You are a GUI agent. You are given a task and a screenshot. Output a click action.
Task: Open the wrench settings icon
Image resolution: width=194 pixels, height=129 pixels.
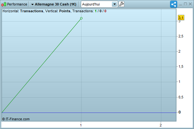pos(121,4)
